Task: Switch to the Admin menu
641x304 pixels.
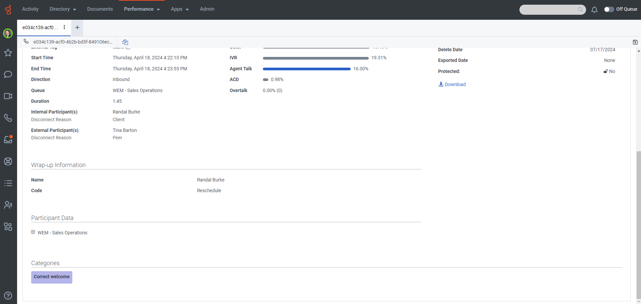Action: tap(207, 9)
